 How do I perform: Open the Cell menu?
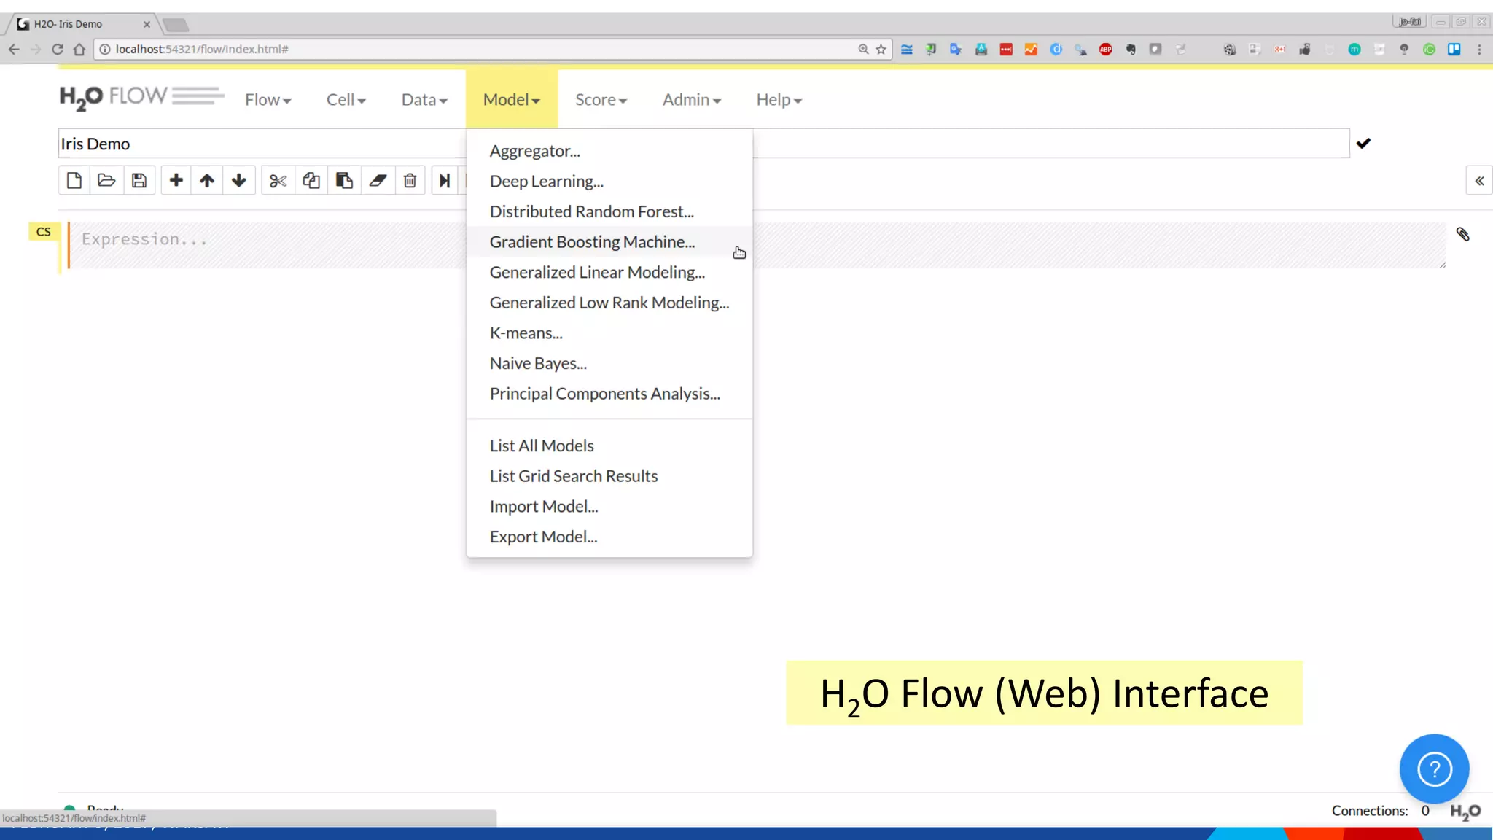[346, 100]
